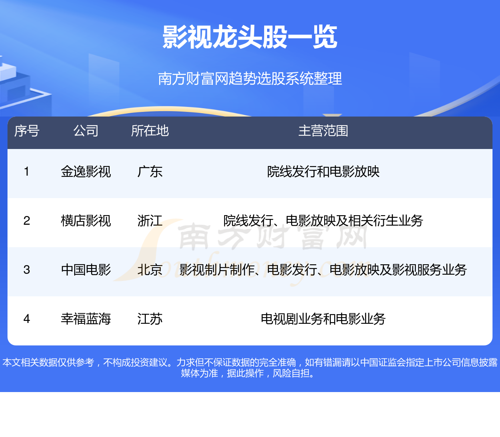The image size is (500, 437).
Task: Click the 所在地 column header
Action: click(150, 131)
